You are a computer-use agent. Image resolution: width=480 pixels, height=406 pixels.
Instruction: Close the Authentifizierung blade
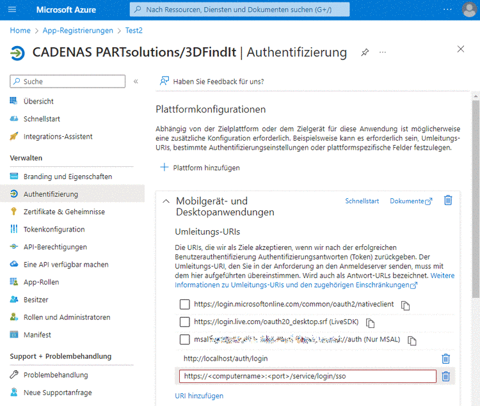[461, 49]
